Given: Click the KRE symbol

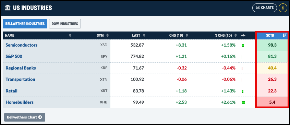Looking at the screenshot, I should [104, 68].
